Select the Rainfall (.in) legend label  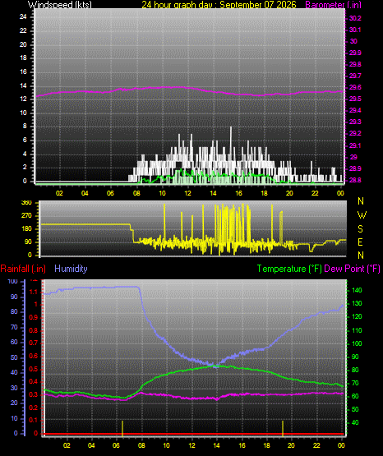pyautogui.click(x=23, y=269)
